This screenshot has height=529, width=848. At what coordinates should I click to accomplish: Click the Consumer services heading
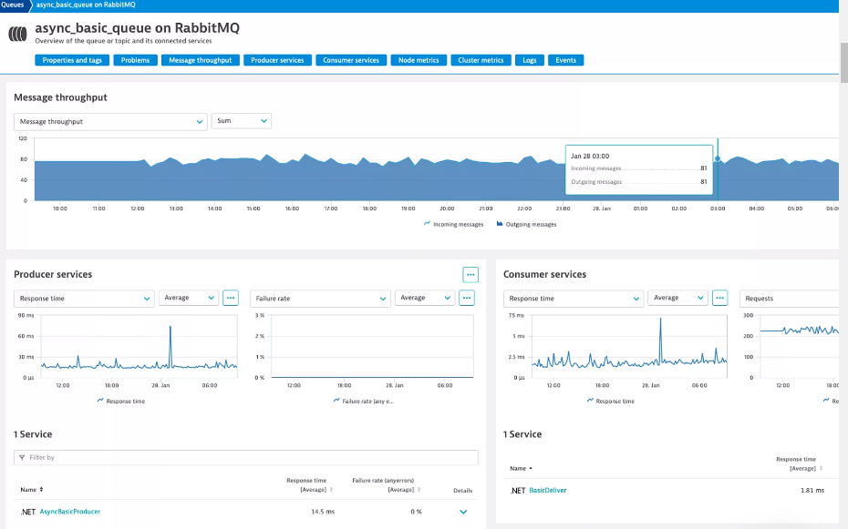click(544, 275)
